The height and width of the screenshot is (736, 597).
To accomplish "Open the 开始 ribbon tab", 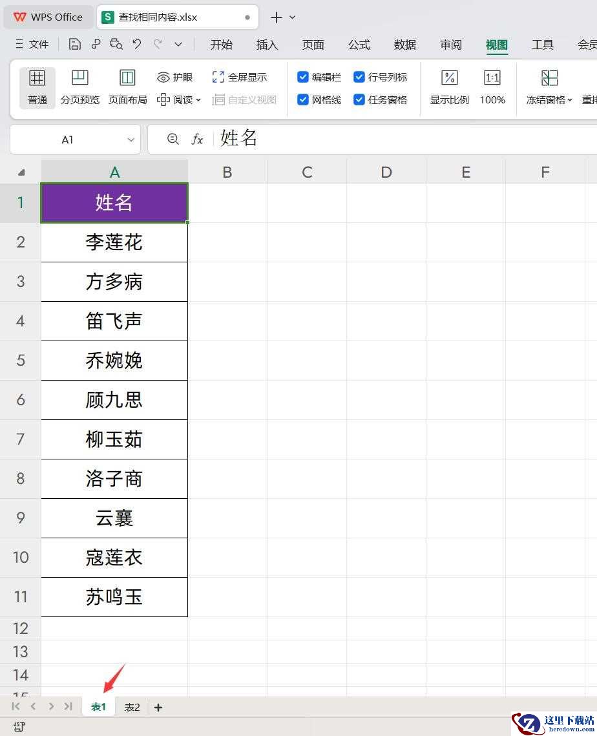I will point(221,45).
